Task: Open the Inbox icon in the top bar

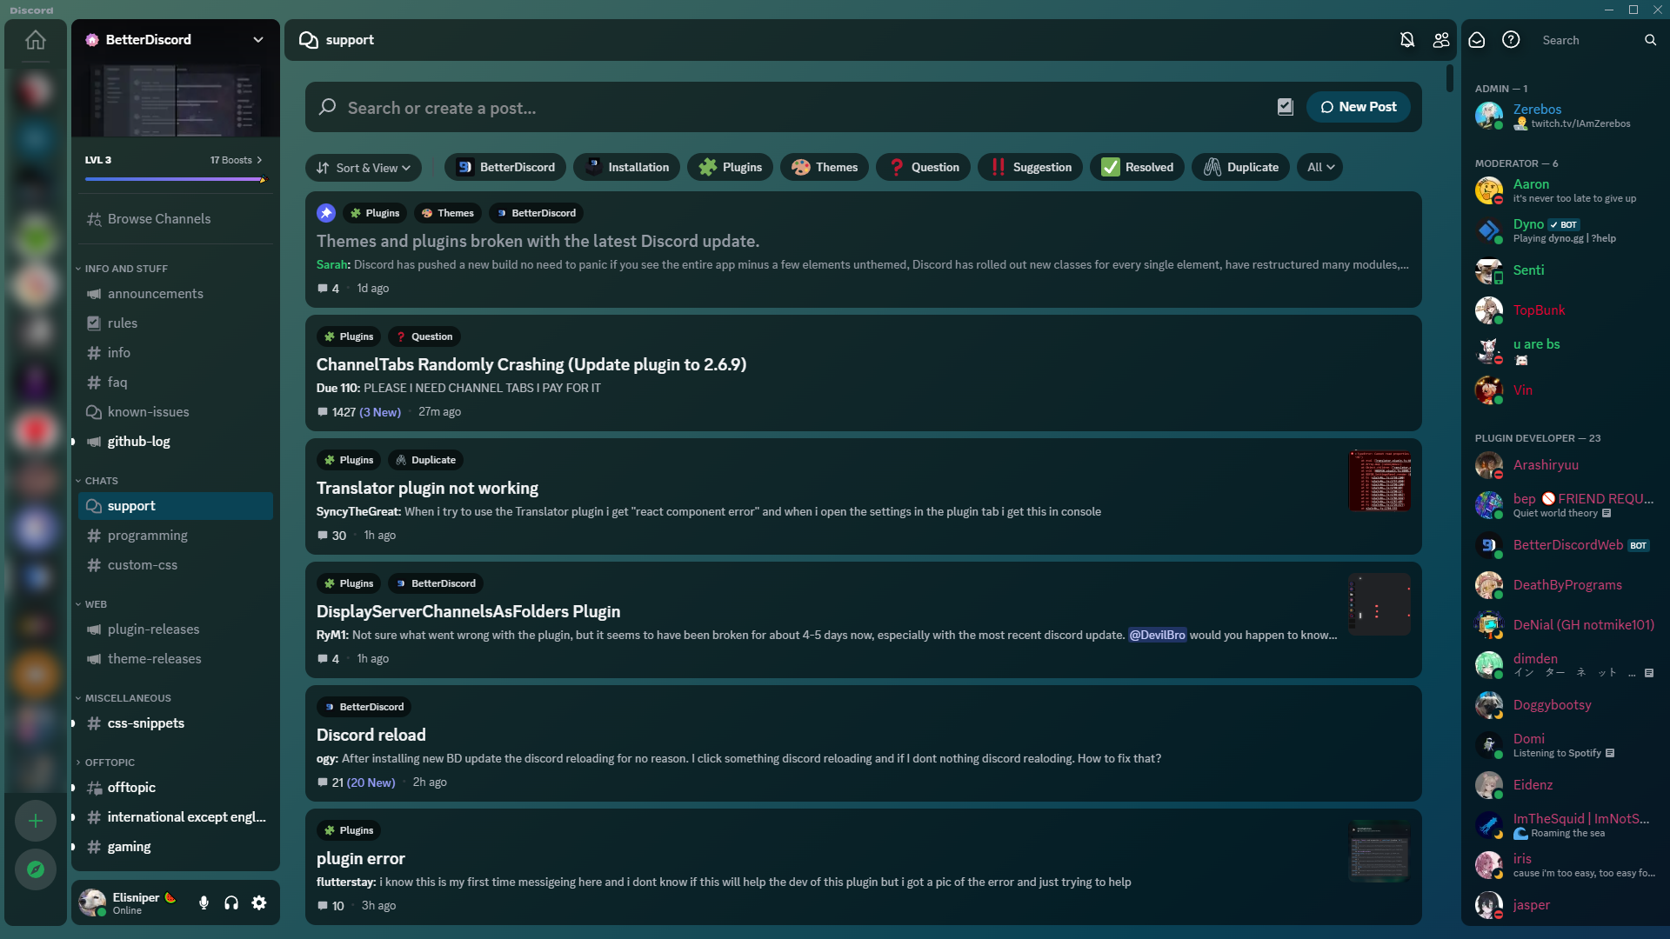Action: point(1477,40)
